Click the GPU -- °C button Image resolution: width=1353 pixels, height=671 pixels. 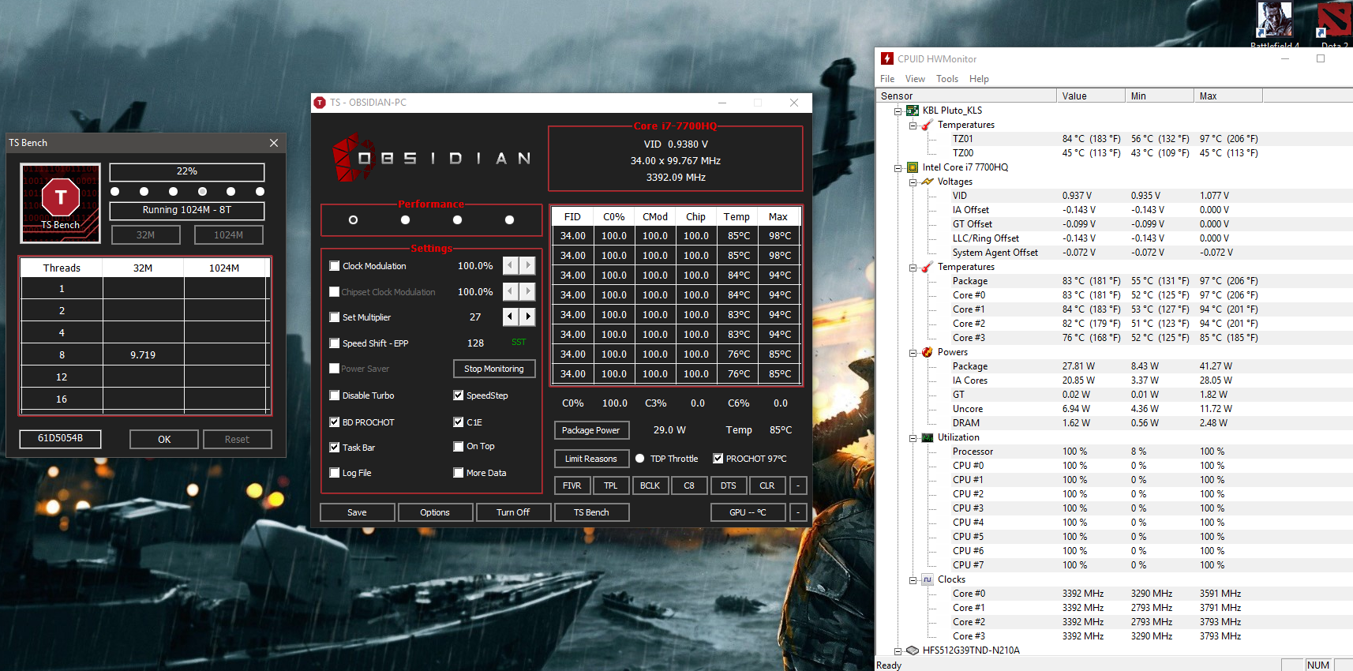(x=748, y=512)
